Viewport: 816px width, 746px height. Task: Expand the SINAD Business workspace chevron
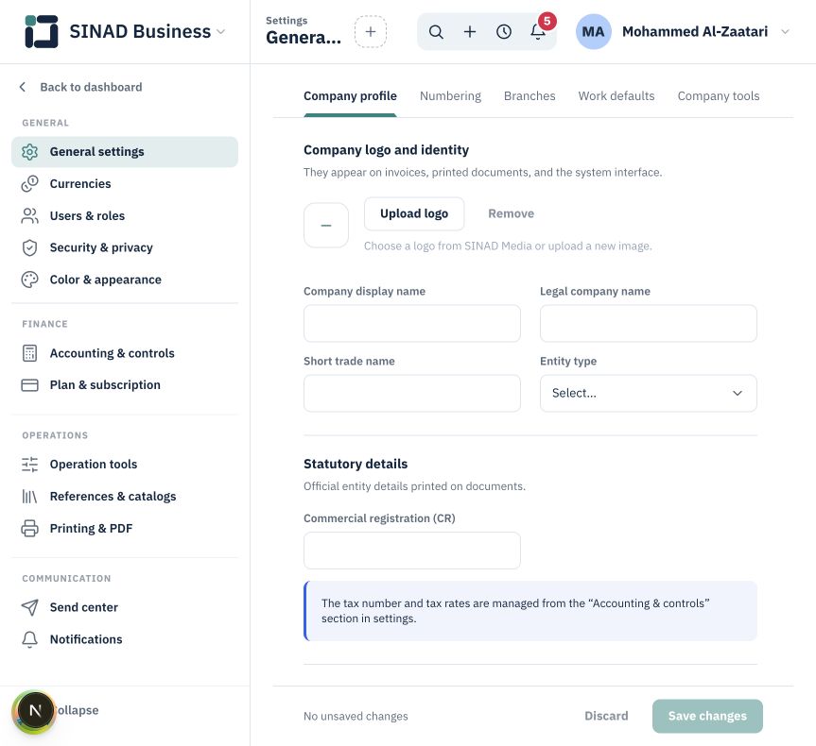220,32
